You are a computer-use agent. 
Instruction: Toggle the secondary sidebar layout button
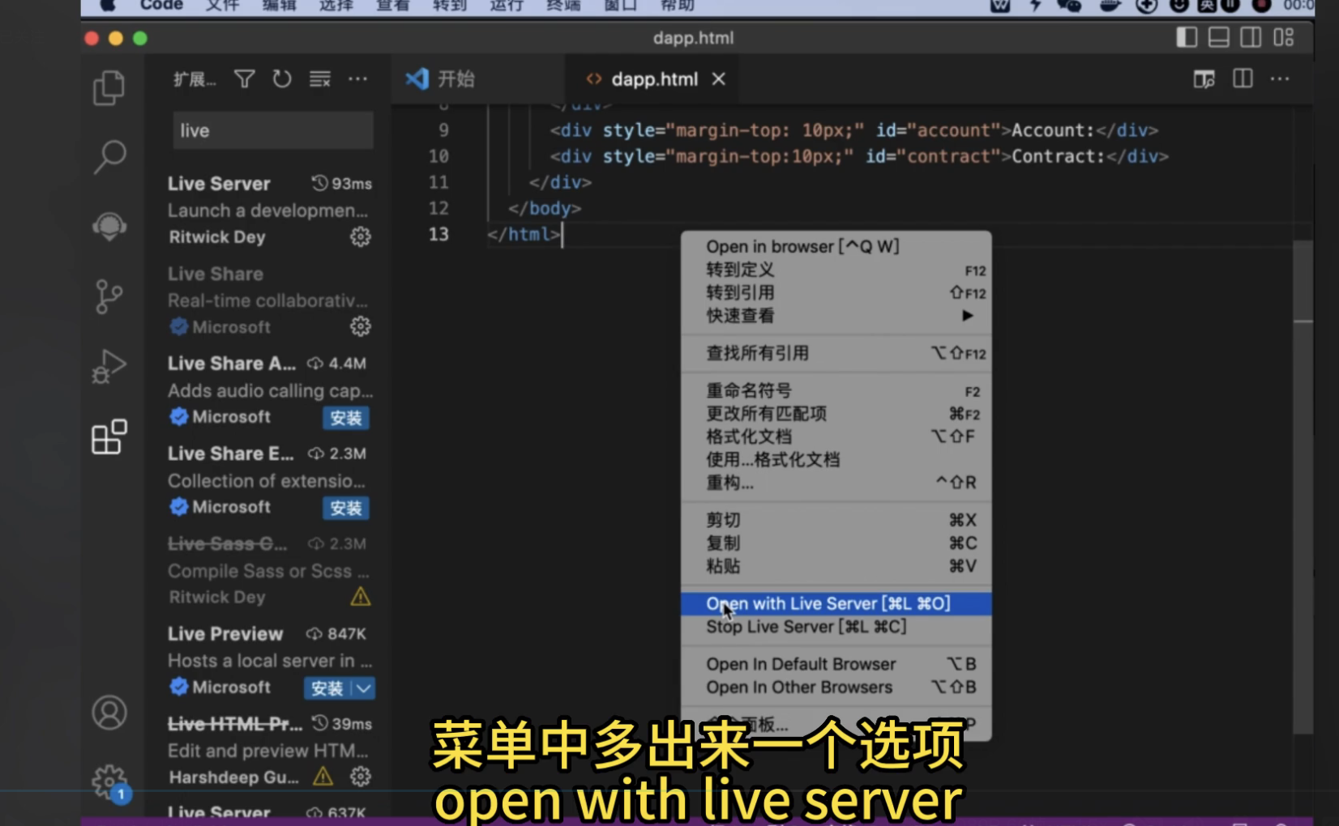[x=1251, y=37]
